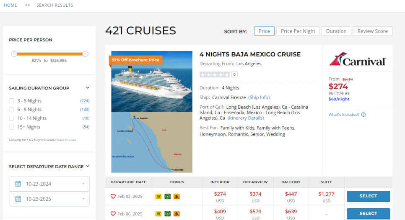Sort results by Review Score

pos(372,31)
